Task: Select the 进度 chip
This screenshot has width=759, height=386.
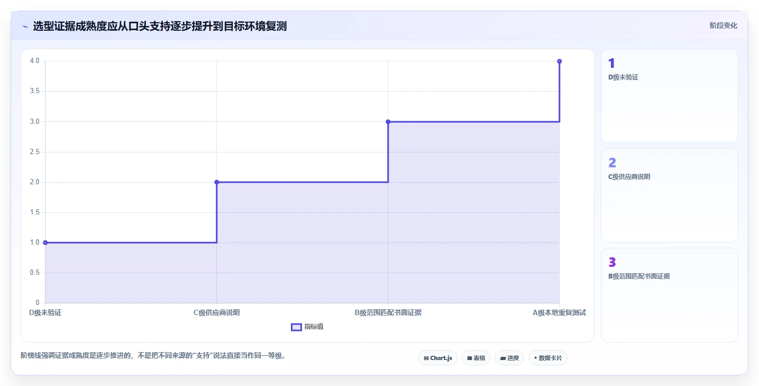Action: click(x=509, y=358)
